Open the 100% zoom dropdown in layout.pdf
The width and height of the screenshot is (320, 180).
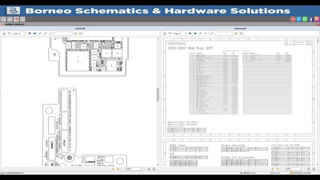133,169
